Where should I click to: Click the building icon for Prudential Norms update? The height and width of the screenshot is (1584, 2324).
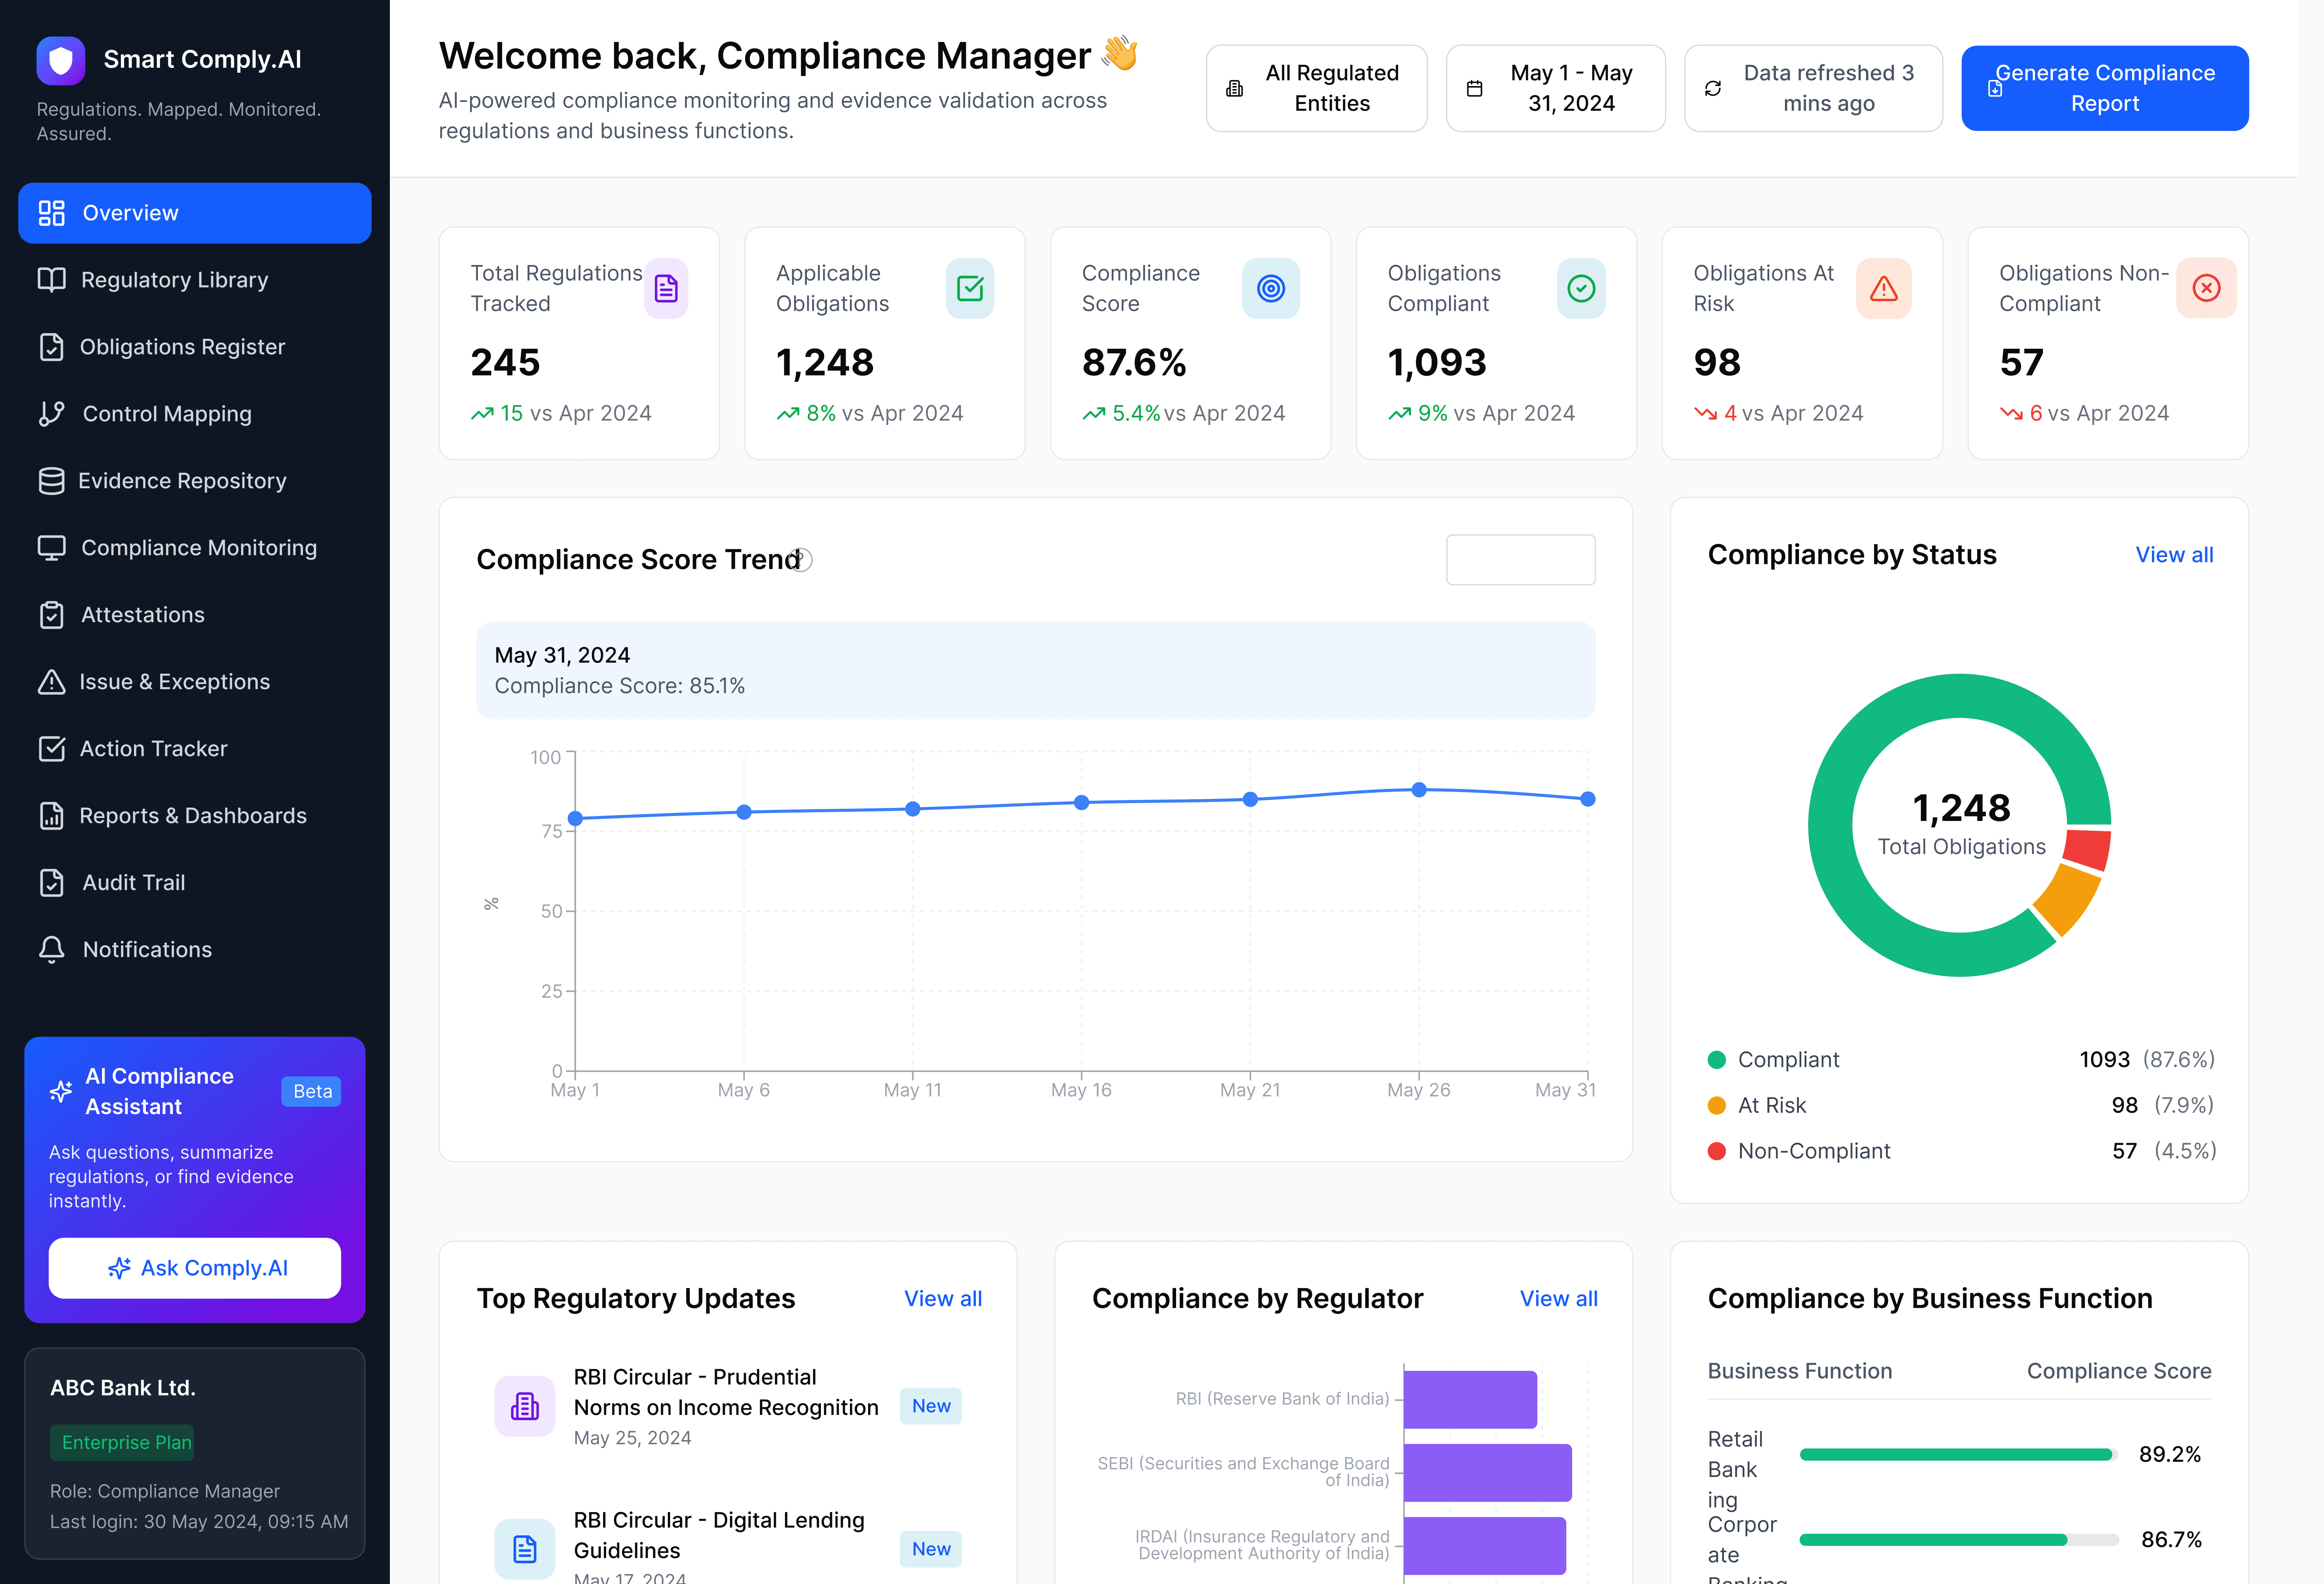coord(525,1406)
